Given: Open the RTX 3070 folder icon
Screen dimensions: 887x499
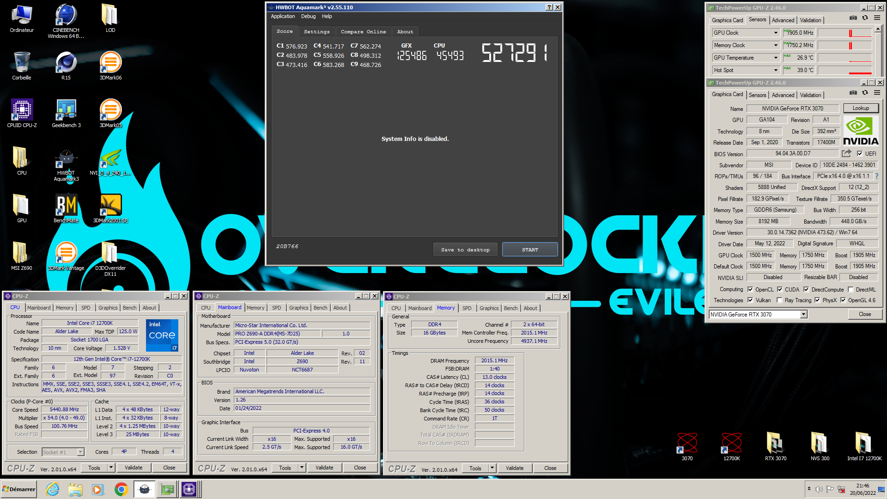Looking at the screenshot, I should click(x=776, y=446).
